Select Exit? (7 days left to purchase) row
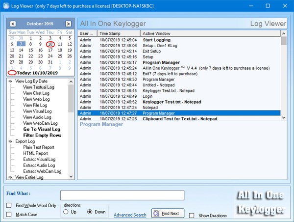Screen dimensions: 294x222 coord(179,74)
